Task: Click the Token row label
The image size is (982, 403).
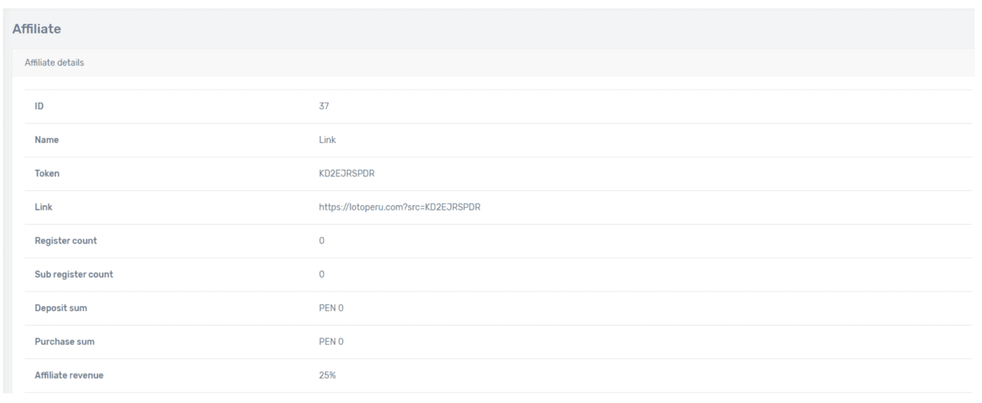Action: (x=48, y=173)
